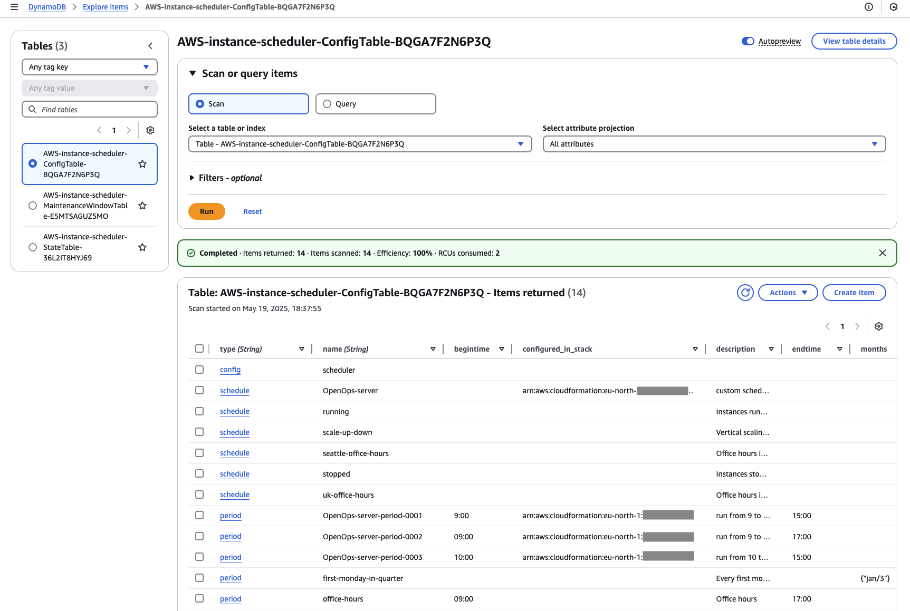Open items table preferences gear
The image size is (910, 611).
879,326
